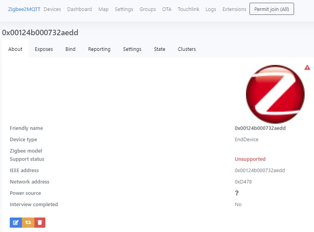Click the red unsupported warning triangle
The height and width of the screenshot is (232, 314).
point(307,67)
